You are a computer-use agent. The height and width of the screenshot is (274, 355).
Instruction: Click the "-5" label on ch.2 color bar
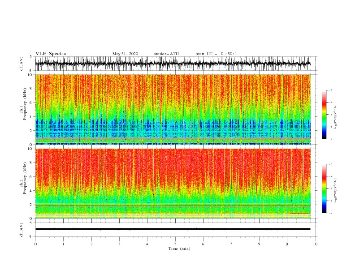(330, 188)
